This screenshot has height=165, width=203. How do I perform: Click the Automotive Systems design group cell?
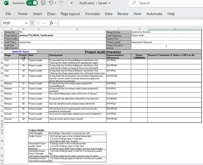166,32
